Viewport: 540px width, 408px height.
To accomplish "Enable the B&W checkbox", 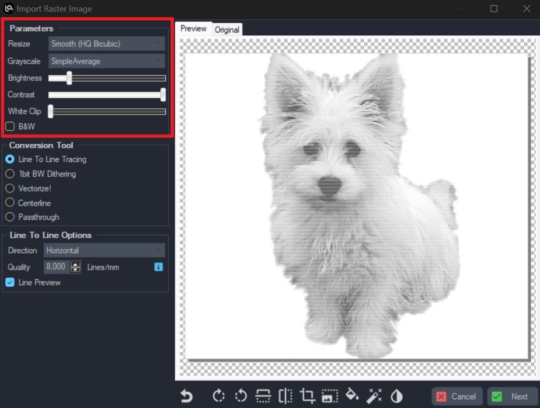I will [10, 126].
